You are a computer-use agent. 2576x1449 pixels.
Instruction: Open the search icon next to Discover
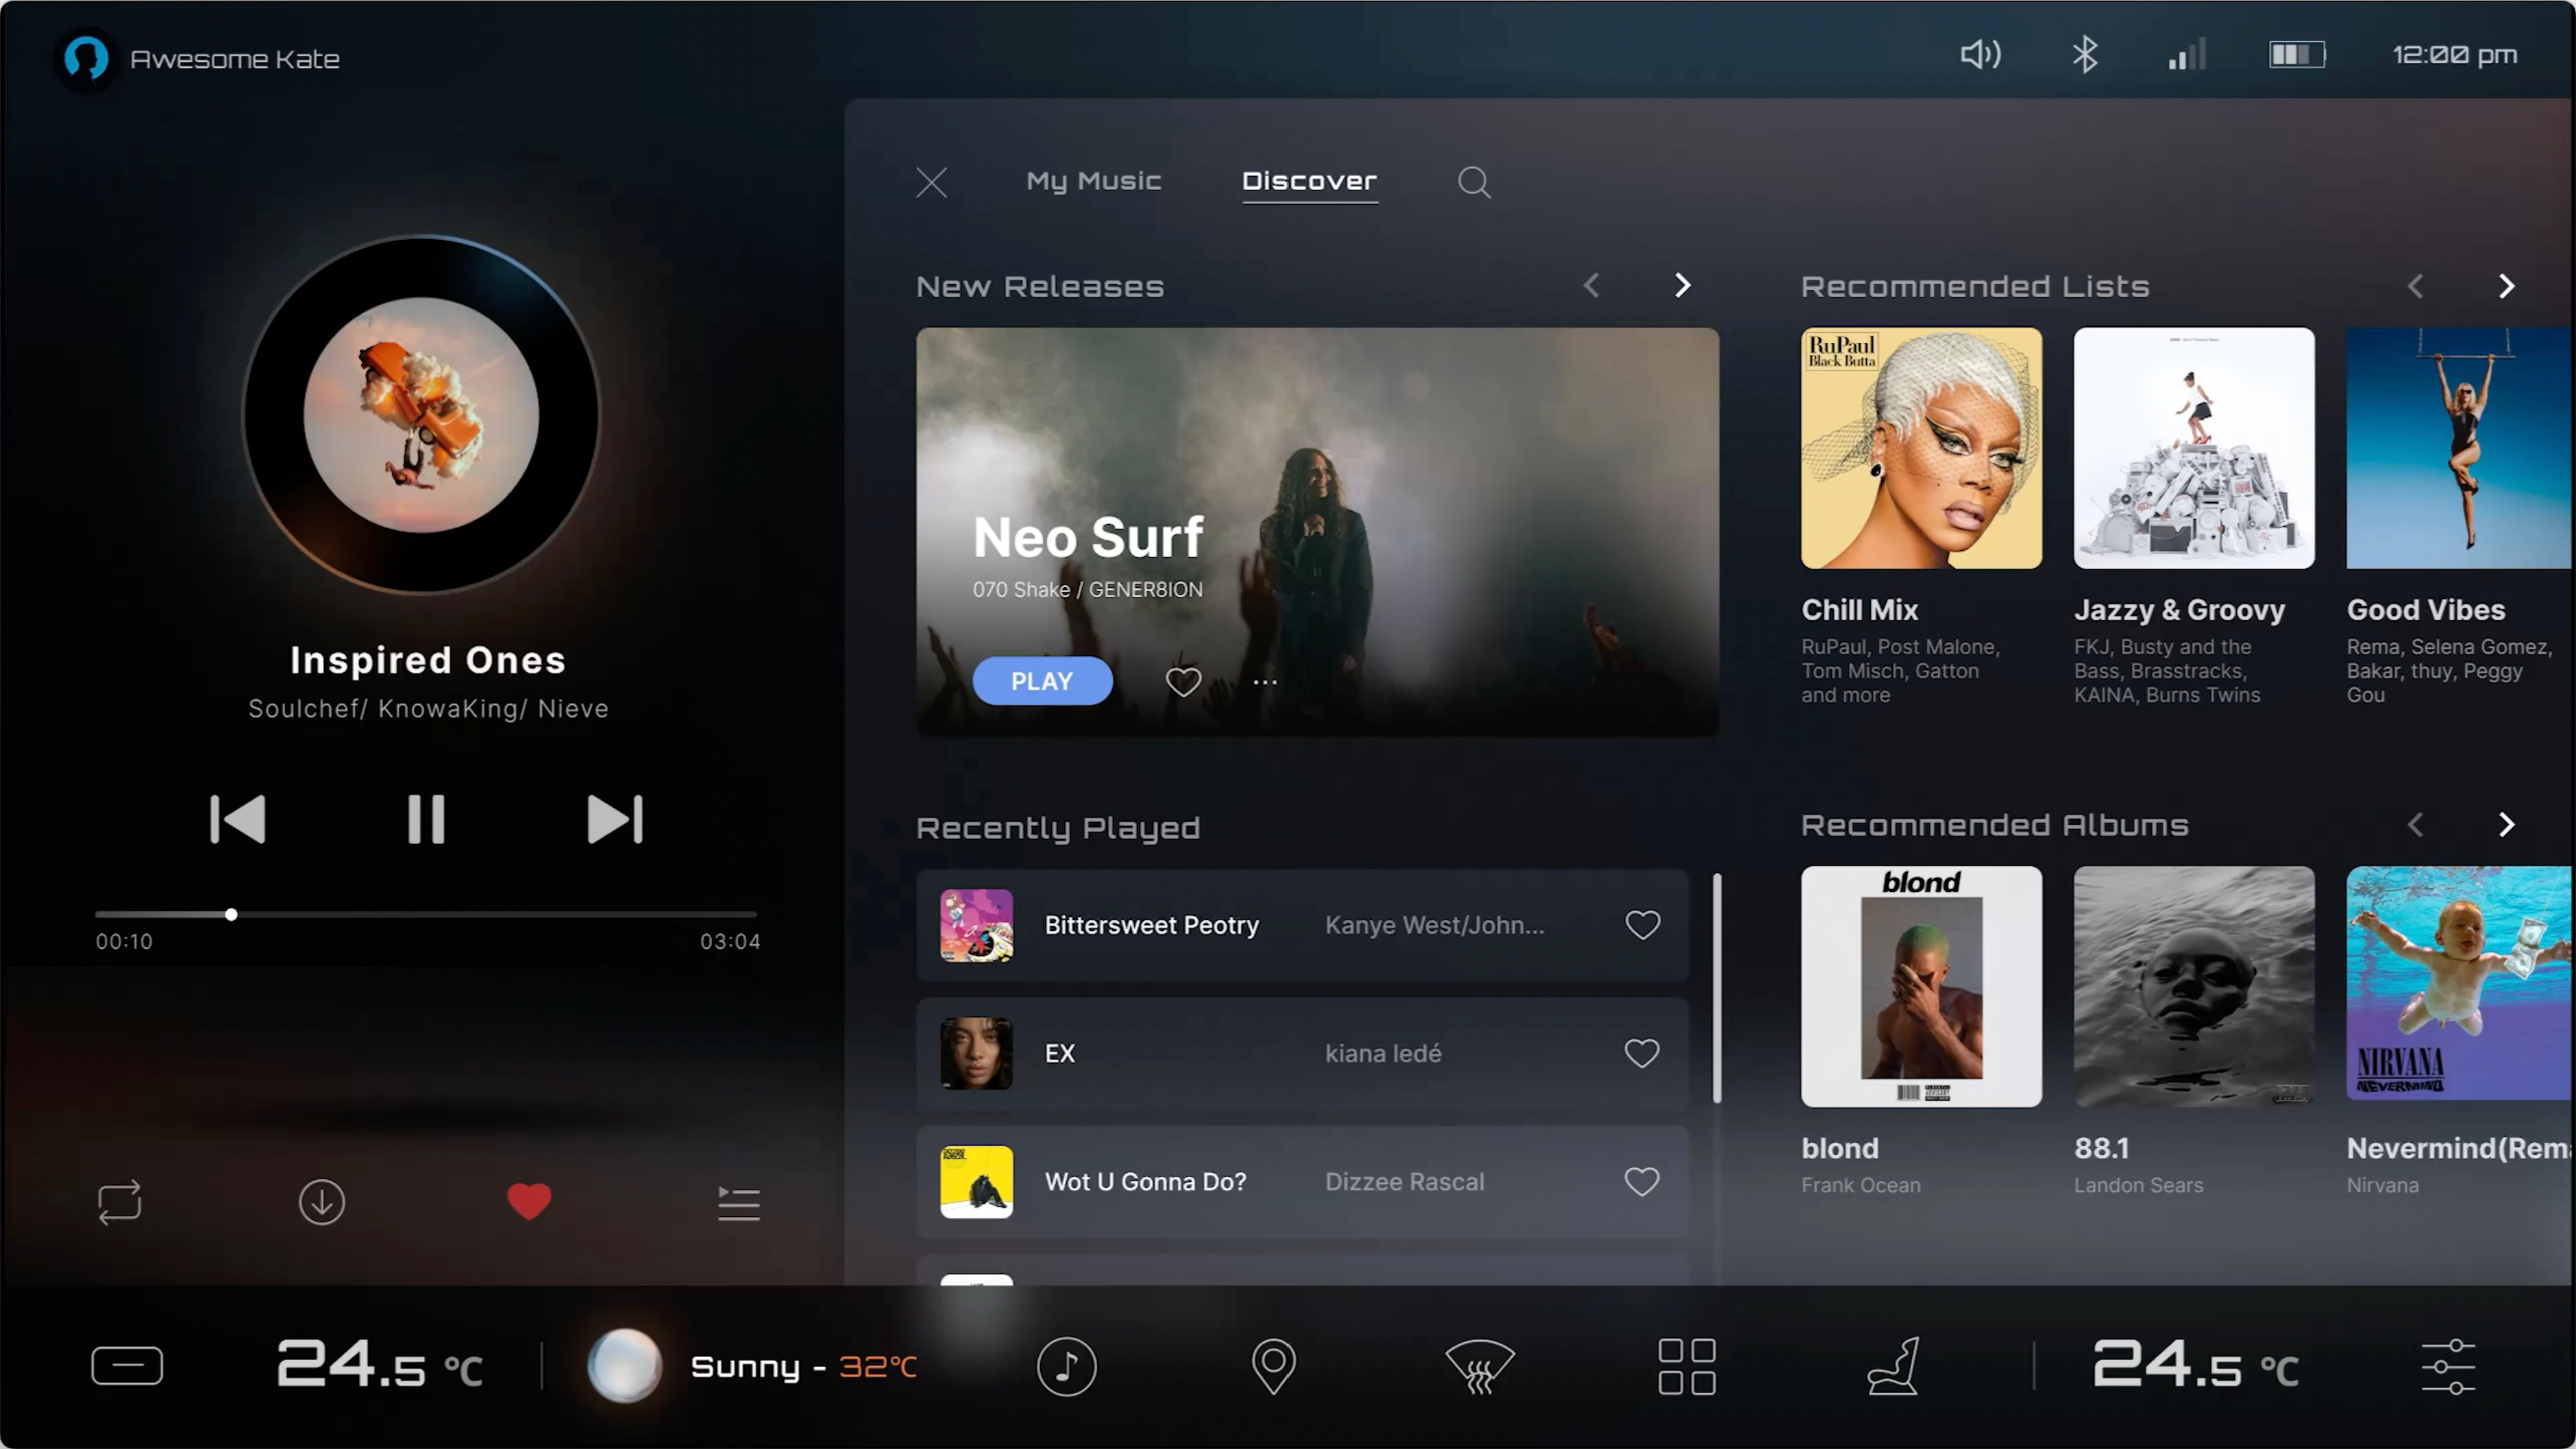click(1473, 182)
